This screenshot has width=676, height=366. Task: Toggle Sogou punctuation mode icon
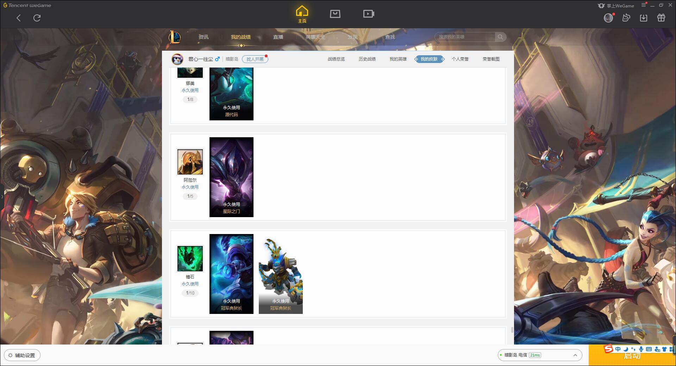click(633, 349)
